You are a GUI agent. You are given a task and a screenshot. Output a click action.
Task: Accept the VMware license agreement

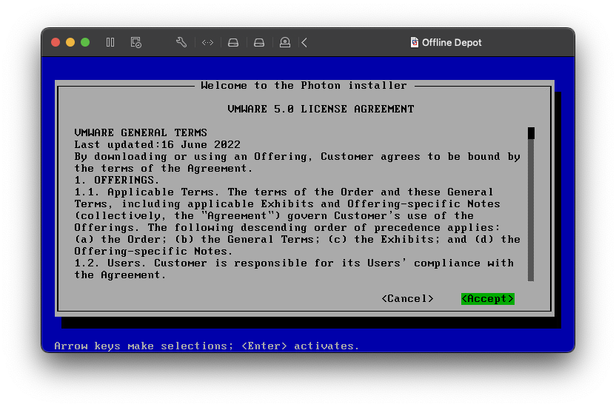(x=487, y=298)
